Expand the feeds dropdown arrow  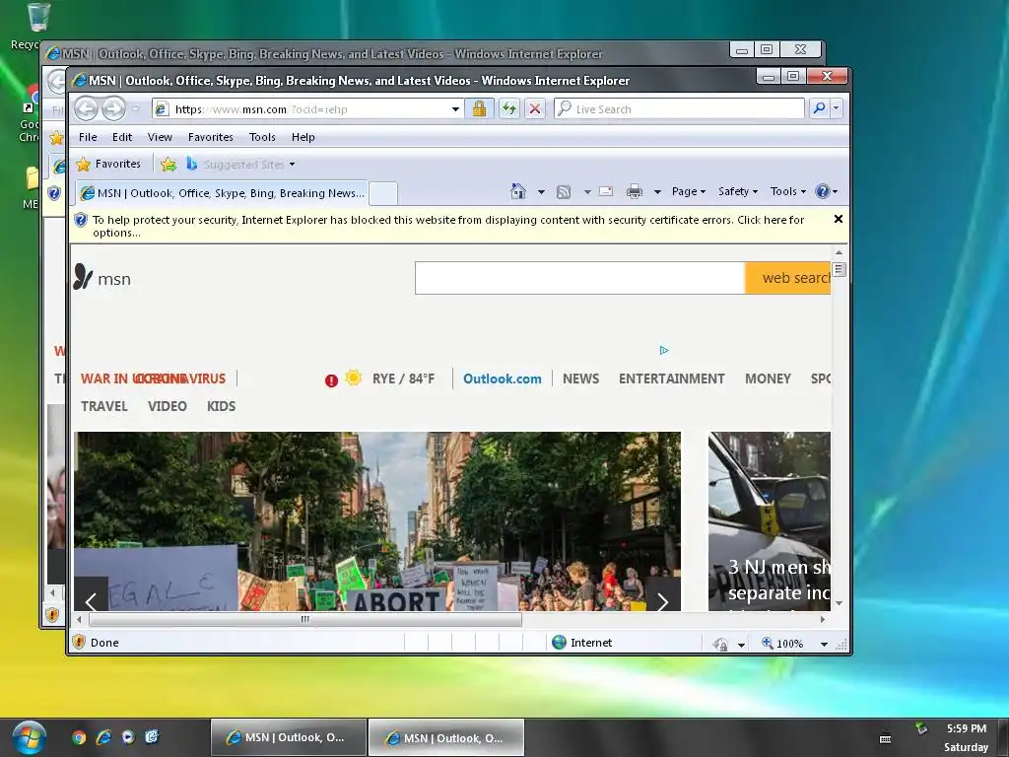(x=587, y=192)
